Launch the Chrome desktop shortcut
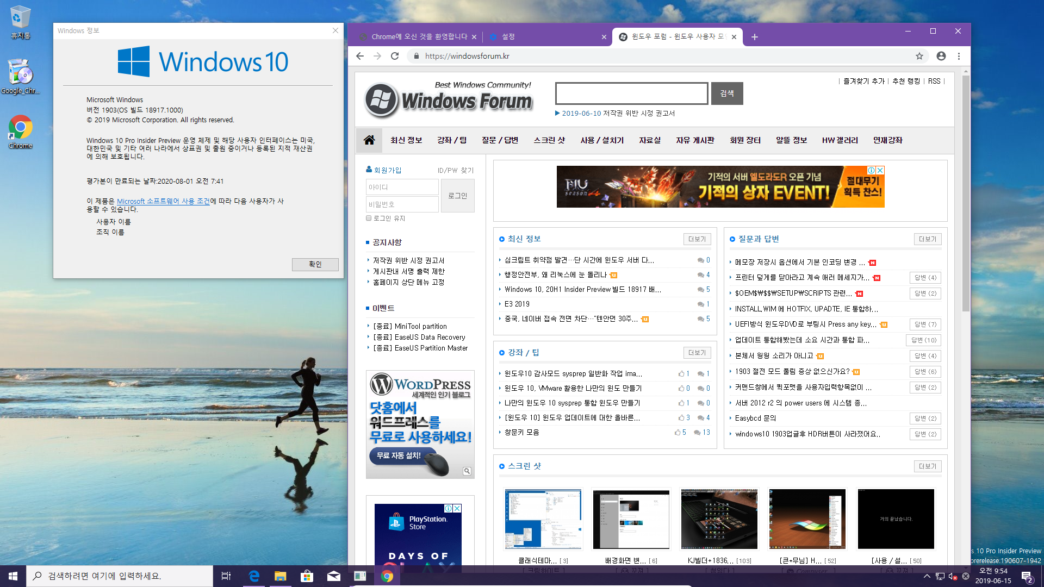Screen dimensions: 1044x587 [x=20, y=132]
